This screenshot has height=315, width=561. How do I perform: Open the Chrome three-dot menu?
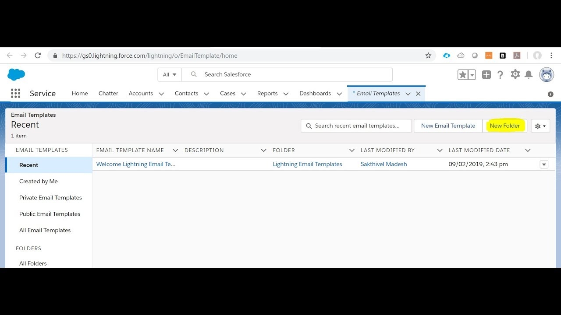[x=551, y=56]
